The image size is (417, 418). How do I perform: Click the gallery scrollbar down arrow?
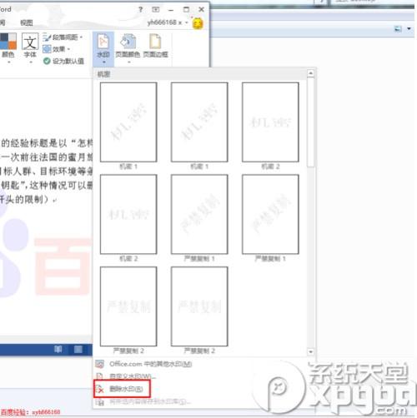pyautogui.click(x=310, y=351)
